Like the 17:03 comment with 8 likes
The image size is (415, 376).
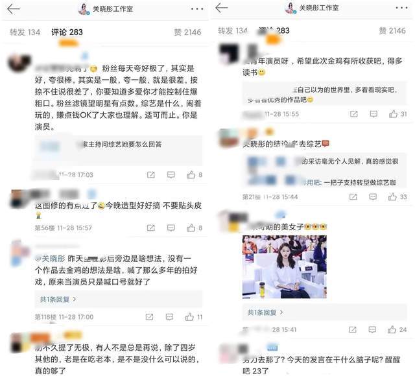(191, 174)
